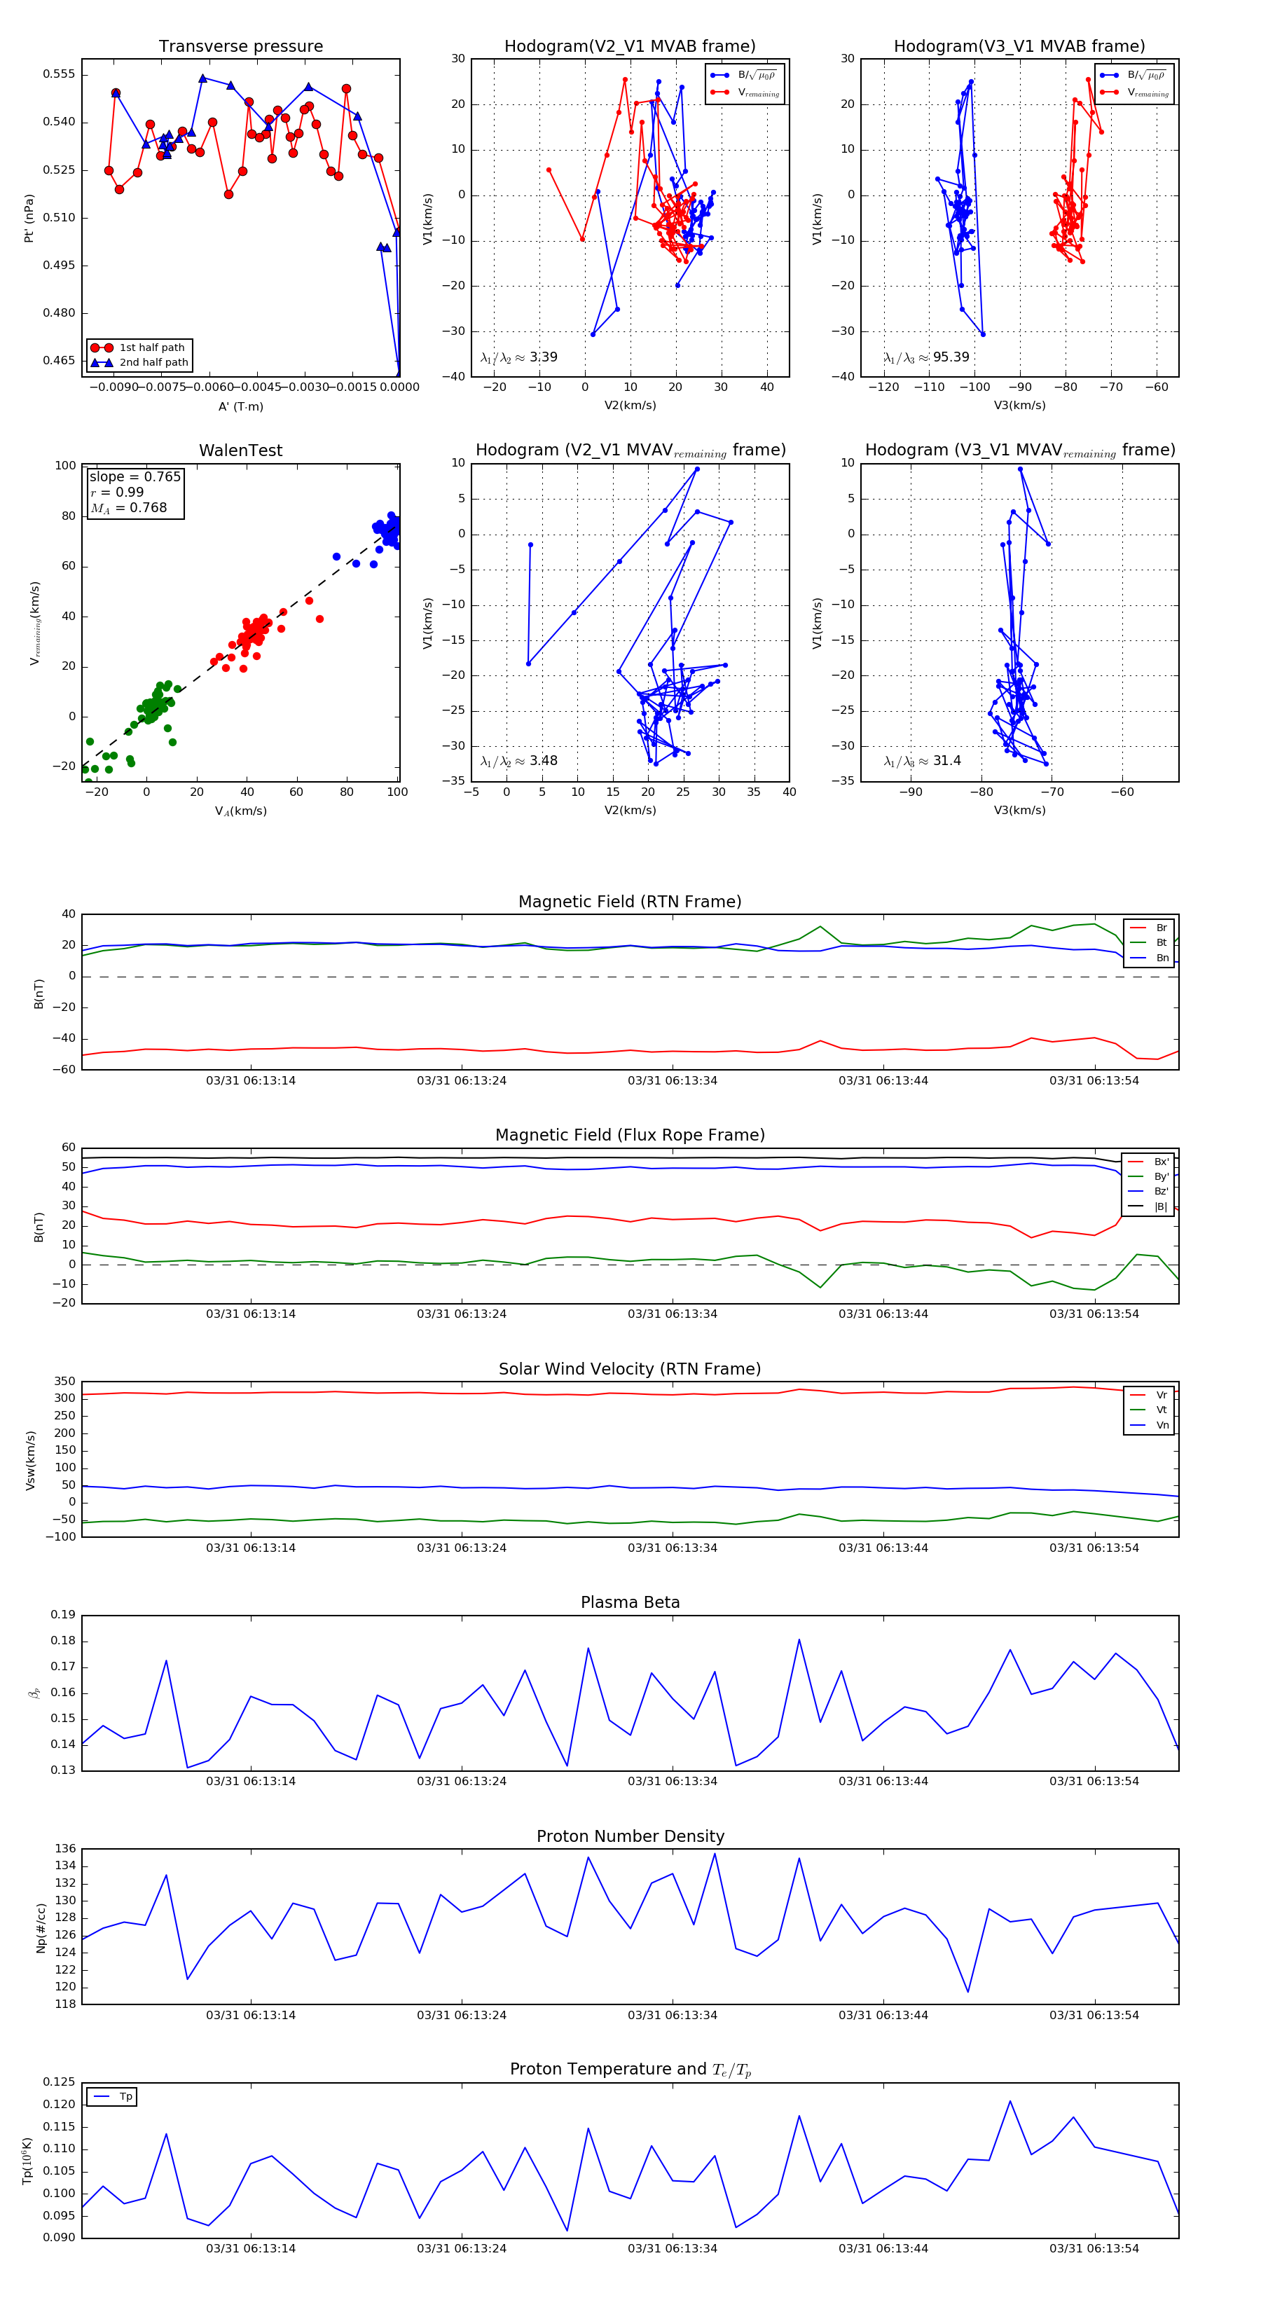Click the "Plasma Beta" title
1261x2312 pixels.
tap(630, 1602)
